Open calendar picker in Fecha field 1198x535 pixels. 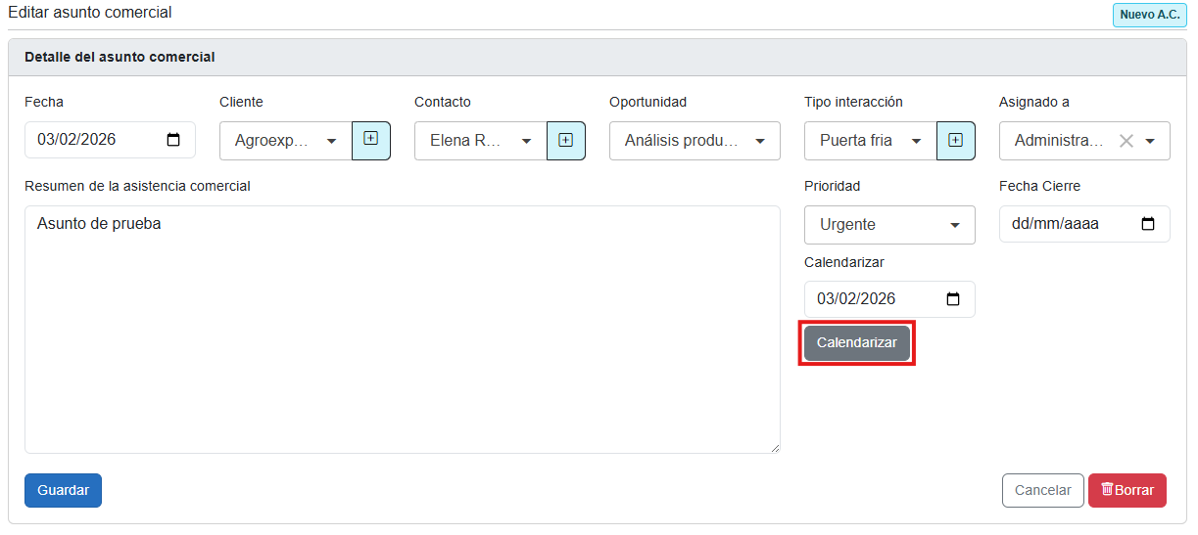point(173,140)
